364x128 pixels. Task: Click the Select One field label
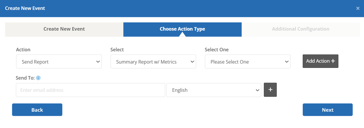click(216, 50)
